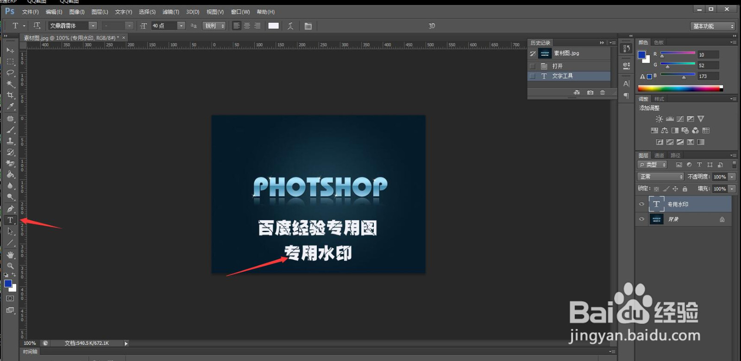This screenshot has height=361, width=741.
Task: Center-align the text
Action: coord(247,26)
